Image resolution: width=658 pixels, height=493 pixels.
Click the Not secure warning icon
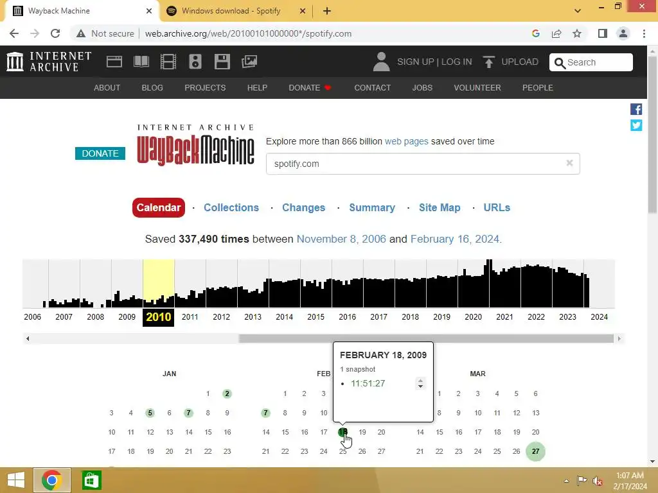(81, 33)
